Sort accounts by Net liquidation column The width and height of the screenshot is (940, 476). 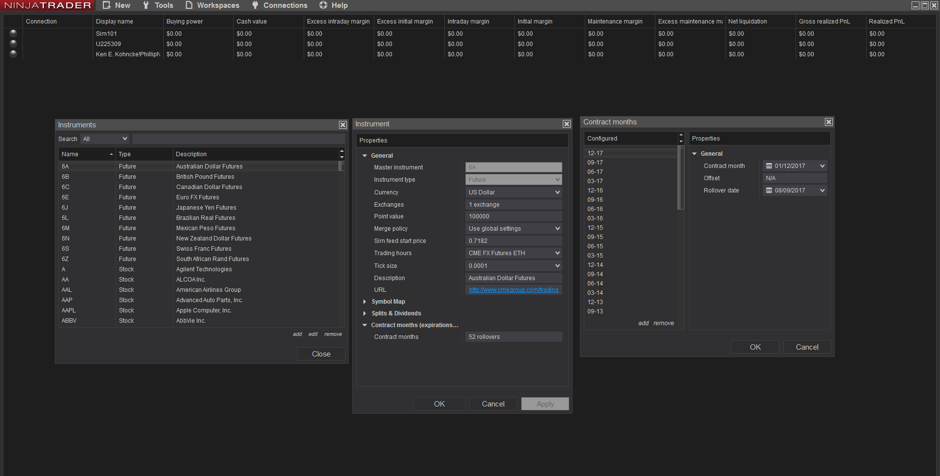click(760, 22)
